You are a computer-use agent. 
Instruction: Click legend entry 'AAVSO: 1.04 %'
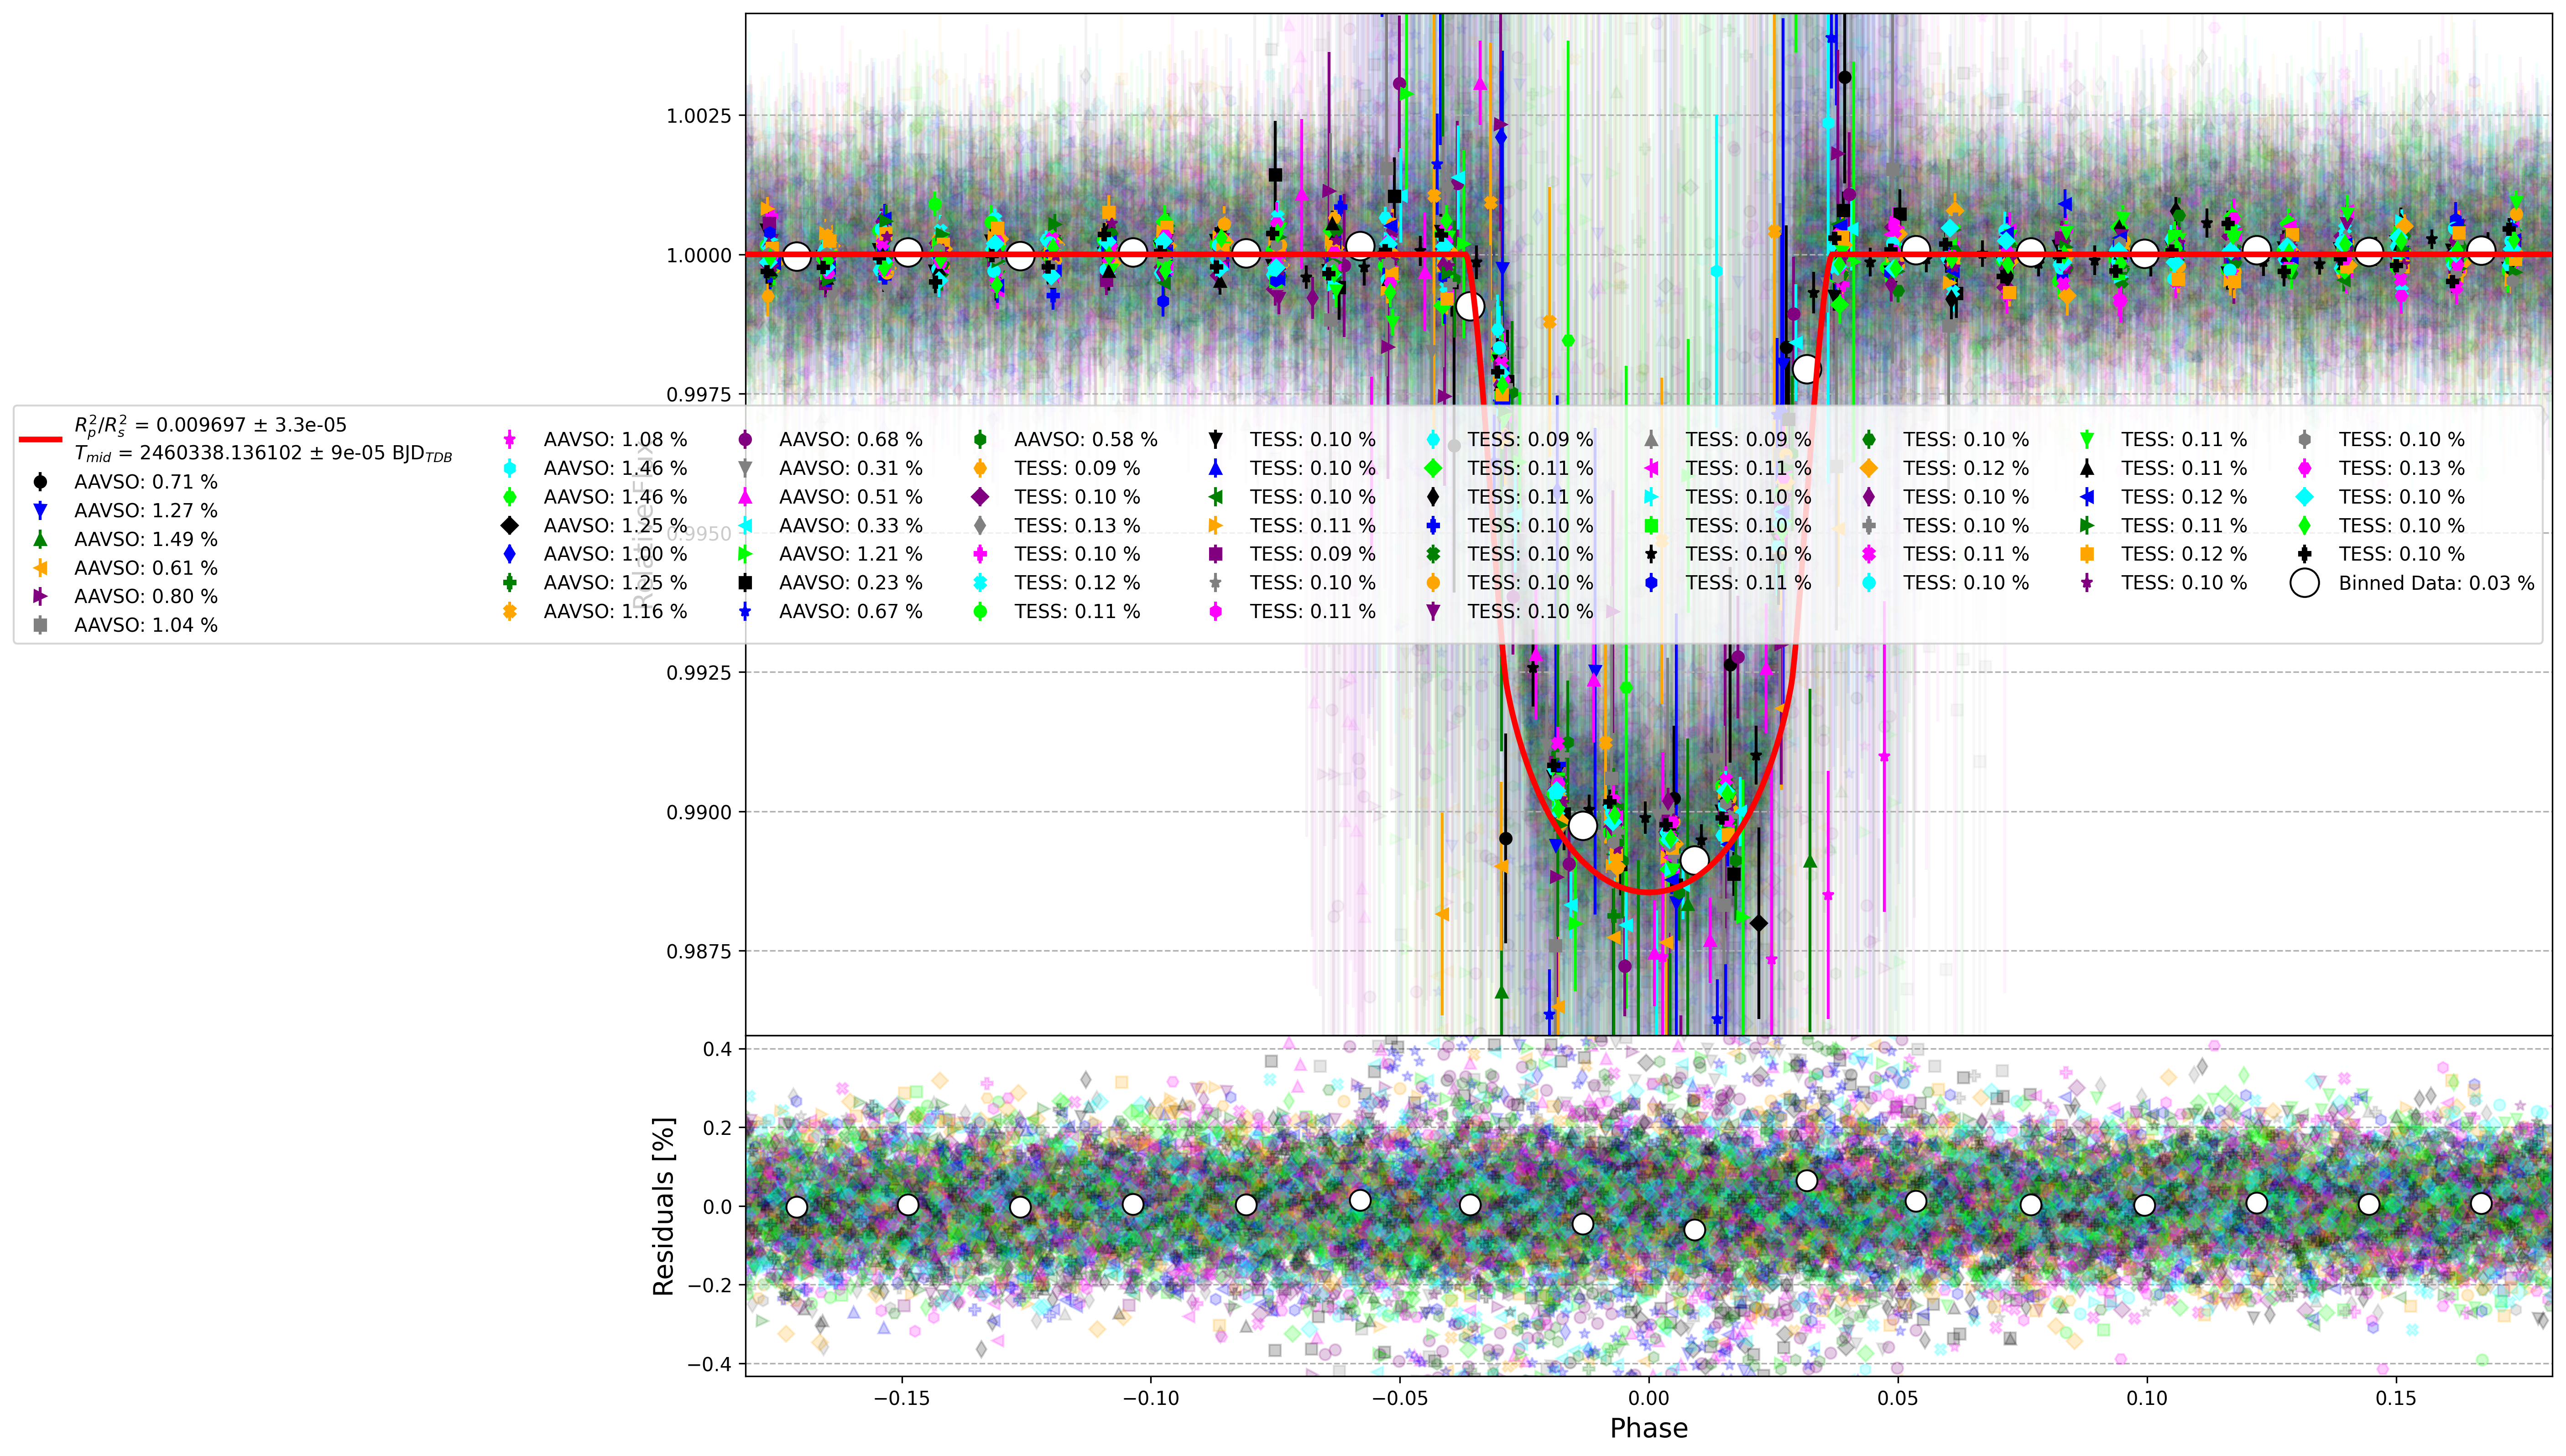point(145,625)
